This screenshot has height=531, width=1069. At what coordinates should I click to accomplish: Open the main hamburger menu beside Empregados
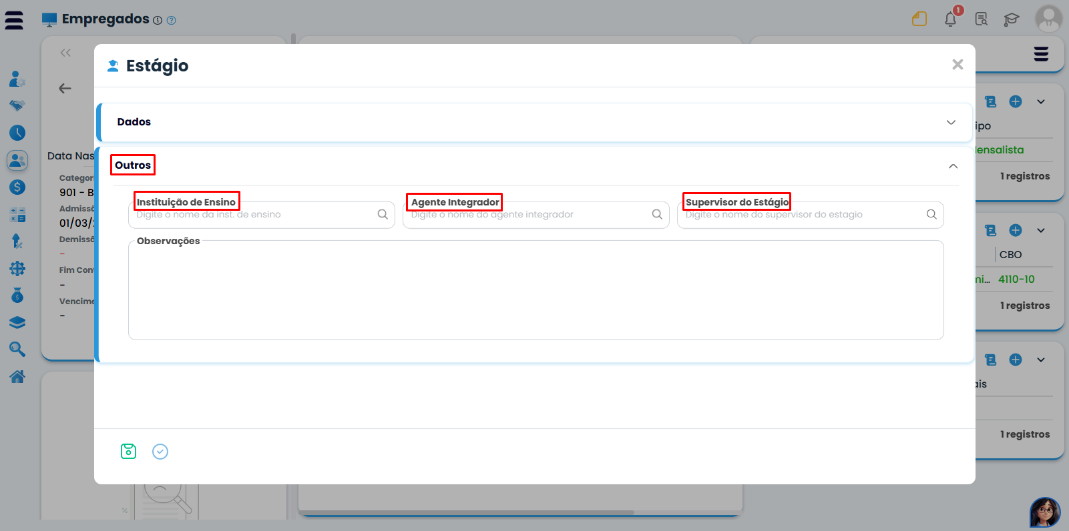tap(14, 21)
